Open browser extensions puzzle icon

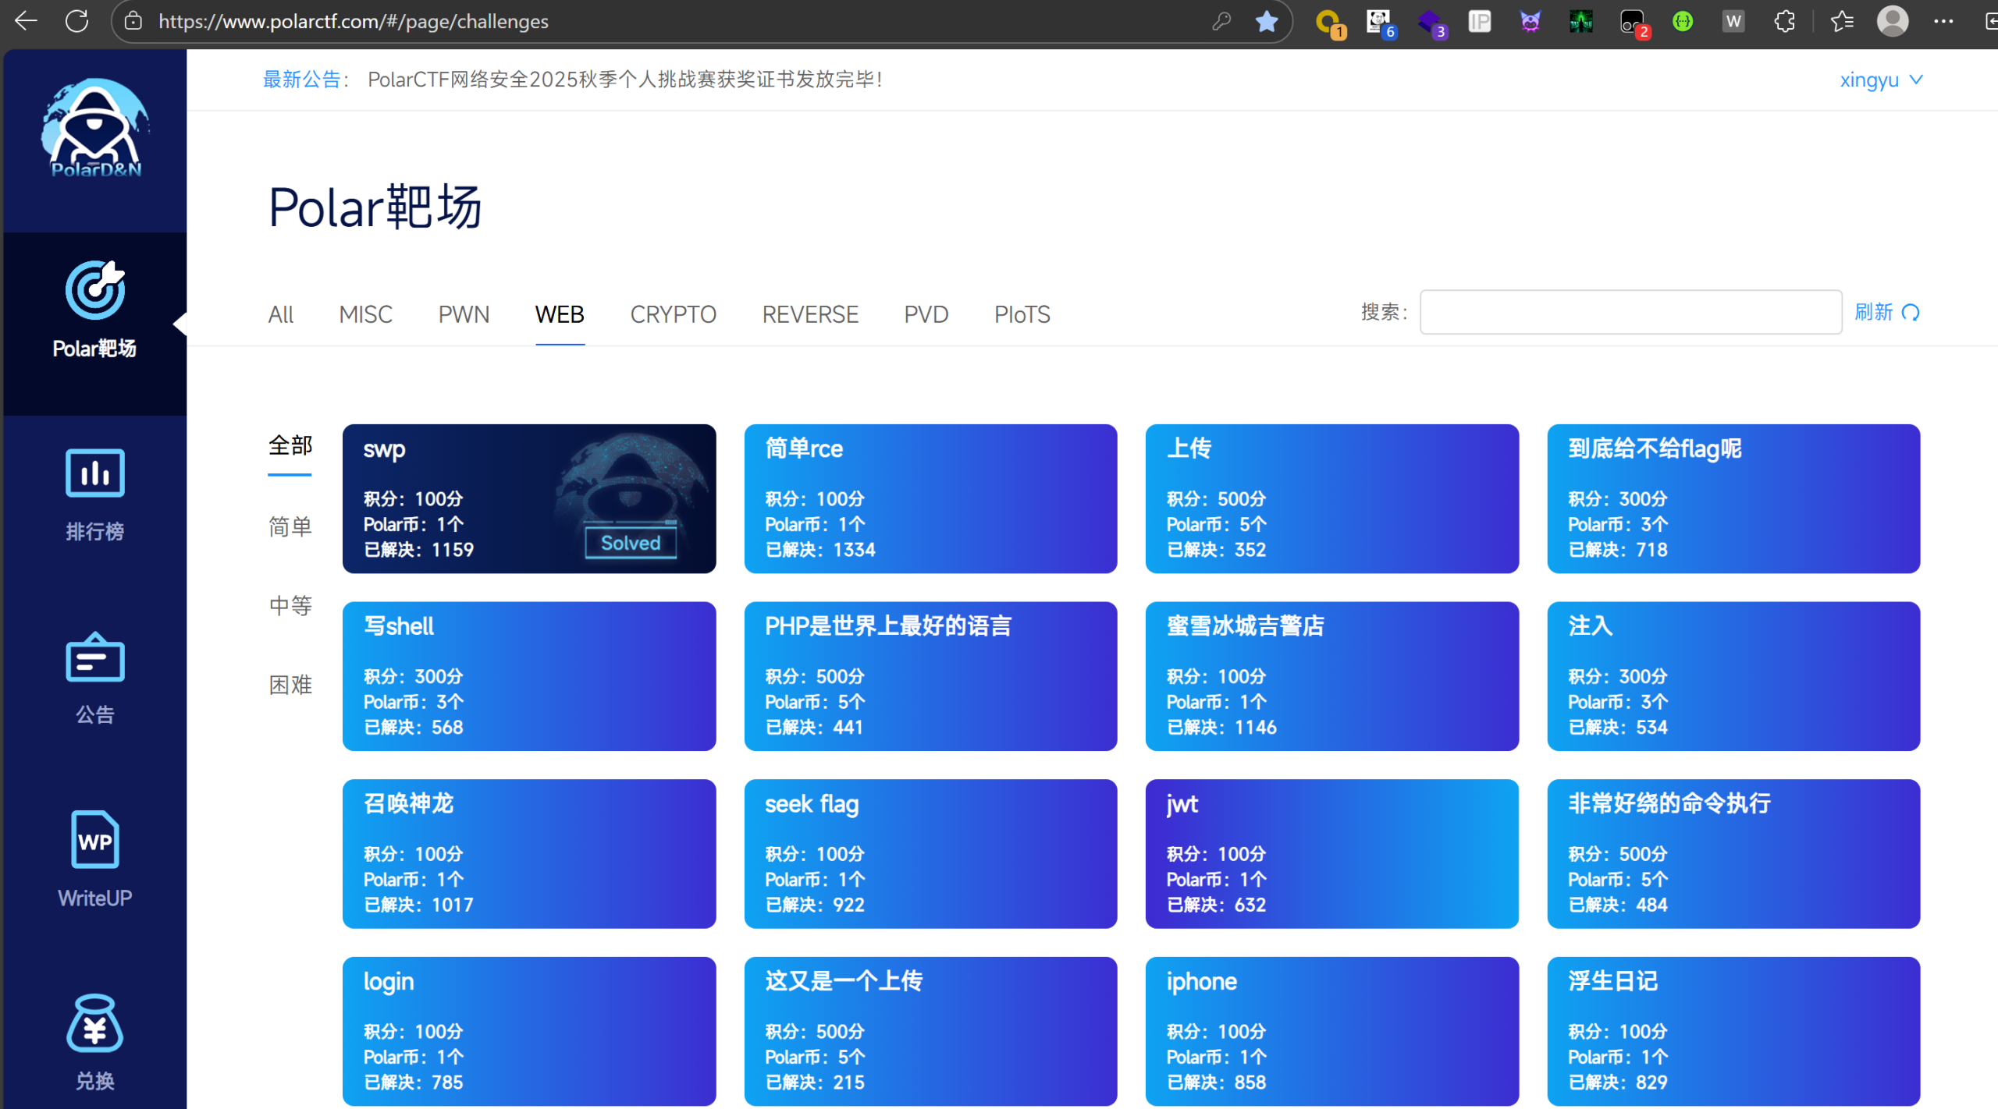1784,21
